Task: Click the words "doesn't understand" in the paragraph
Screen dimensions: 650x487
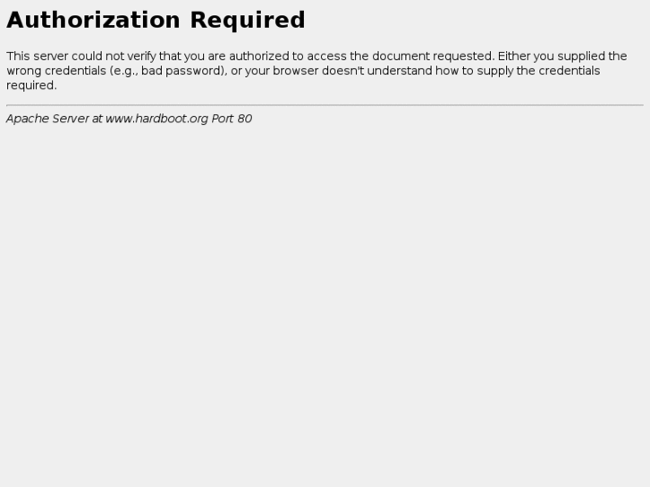Action: 376,71
